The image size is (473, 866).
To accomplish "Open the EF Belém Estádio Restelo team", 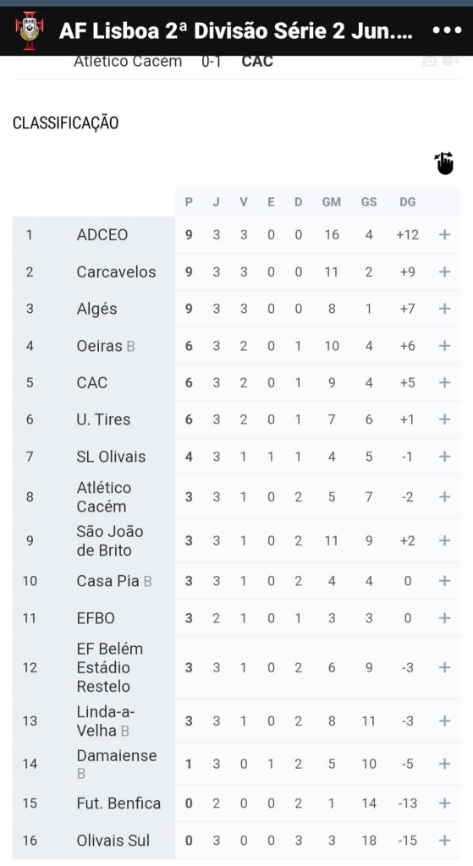I will point(110,667).
